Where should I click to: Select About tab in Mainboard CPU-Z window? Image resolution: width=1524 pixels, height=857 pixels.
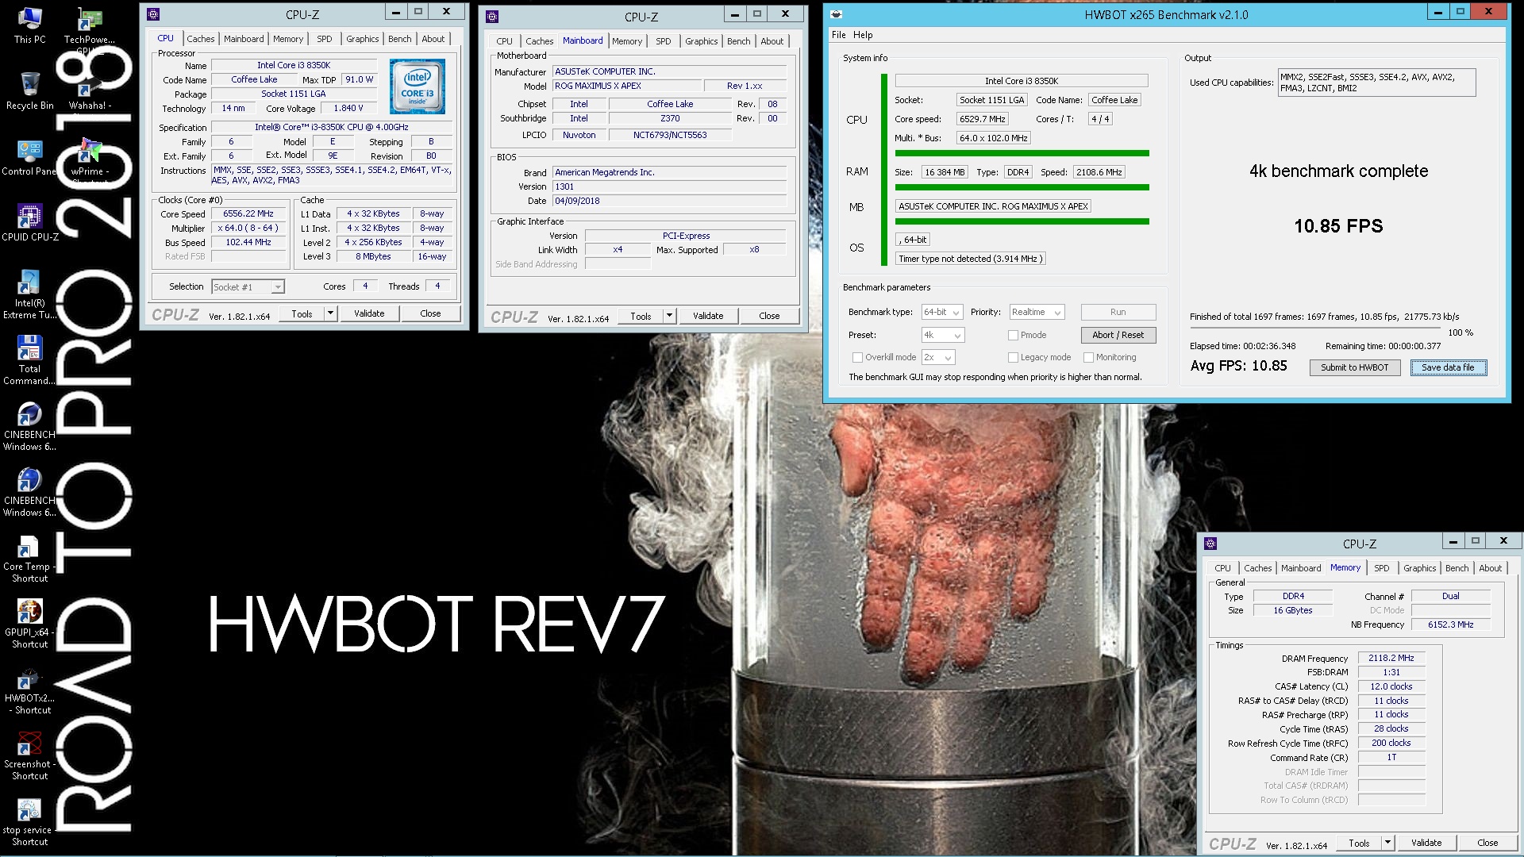(x=772, y=41)
